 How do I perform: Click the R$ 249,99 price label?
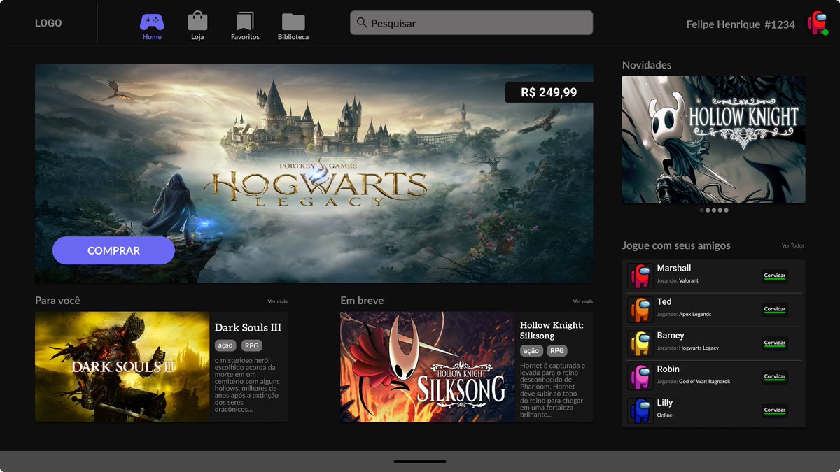point(549,92)
